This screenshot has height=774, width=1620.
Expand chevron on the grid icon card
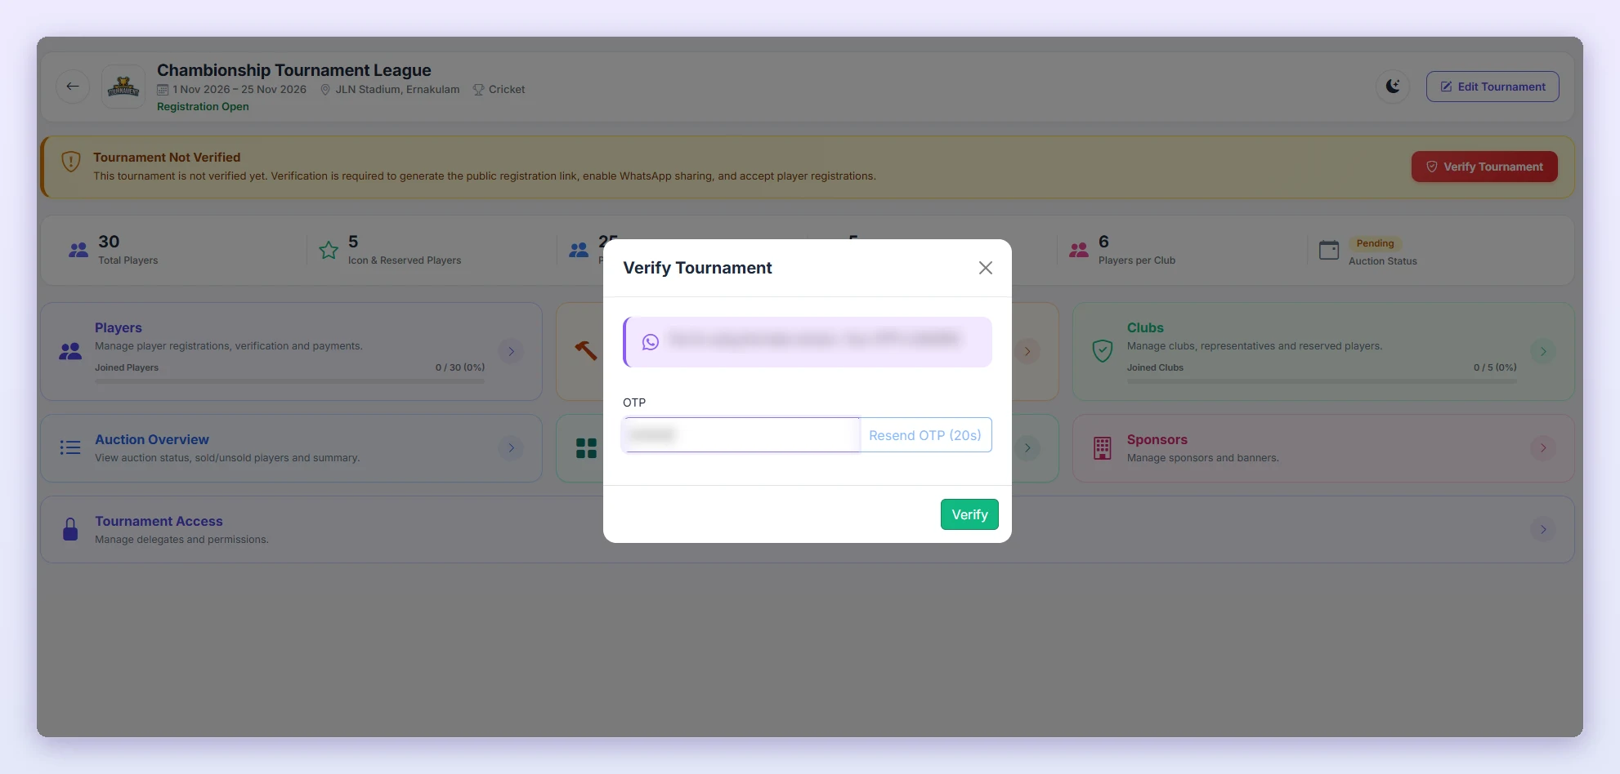[x=1027, y=447]
